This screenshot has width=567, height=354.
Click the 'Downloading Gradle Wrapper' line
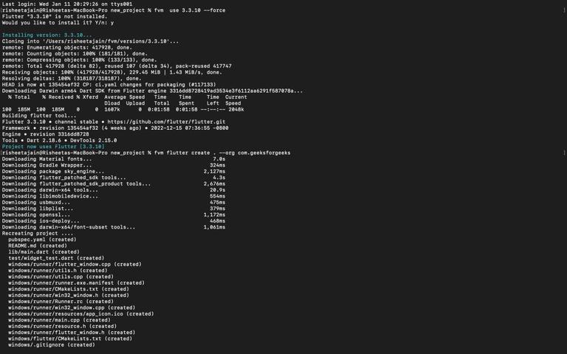[x=114, y=165]
